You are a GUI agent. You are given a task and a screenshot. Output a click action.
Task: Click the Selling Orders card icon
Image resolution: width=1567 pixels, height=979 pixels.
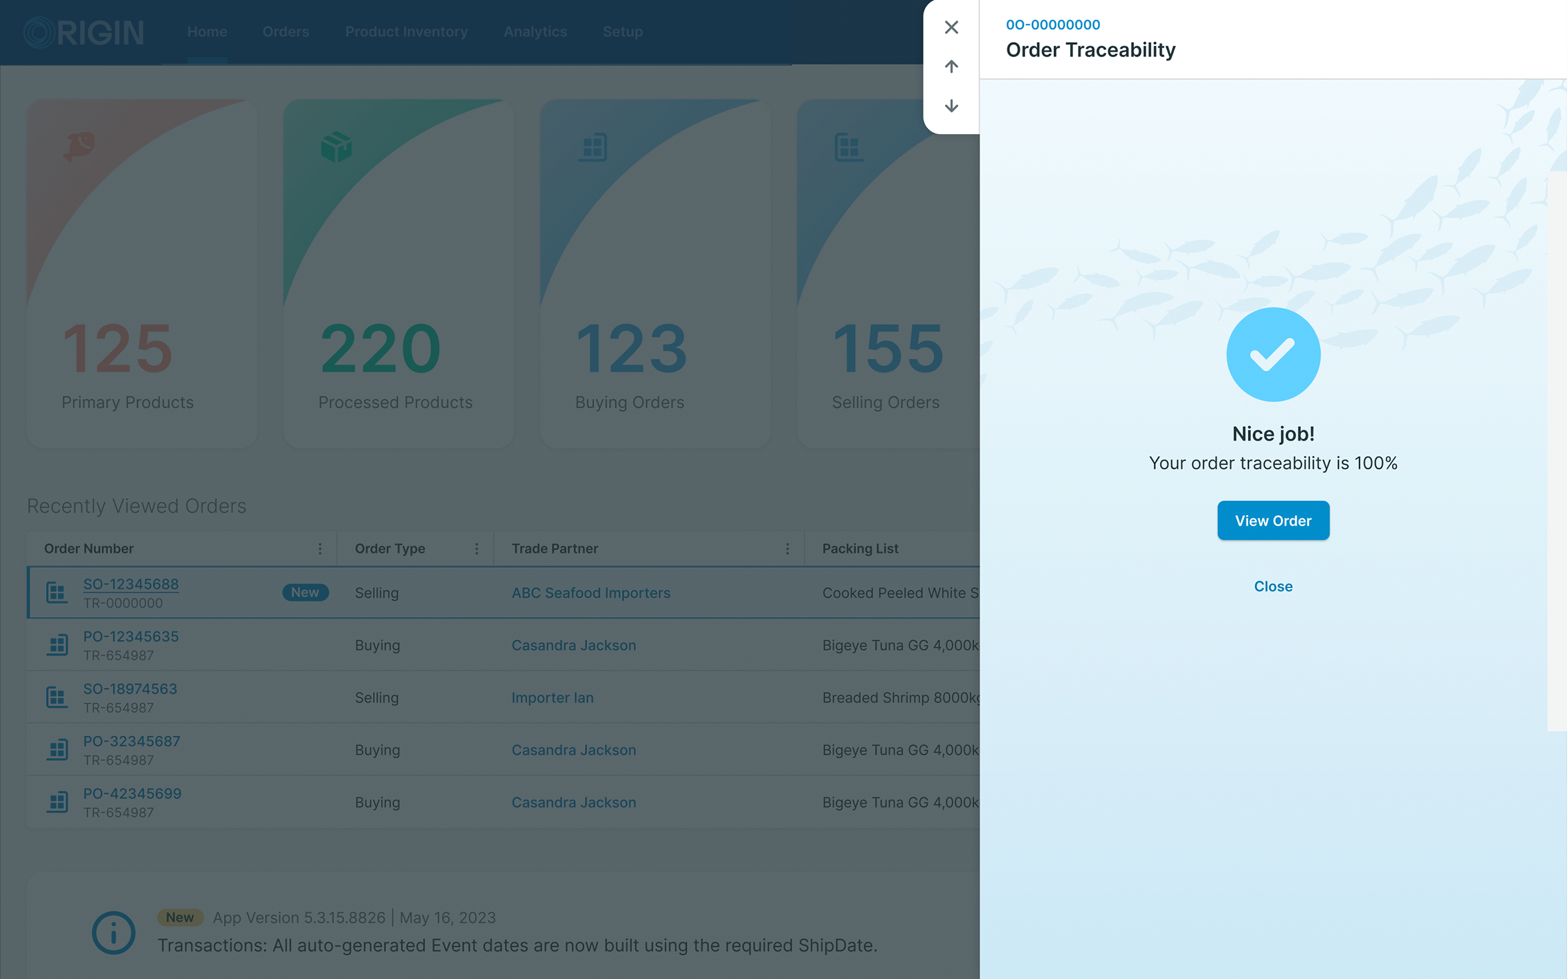(848, 147)
